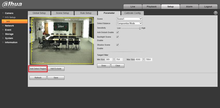Toggle Backlight Scene Enable checkbox

[118, 37]
